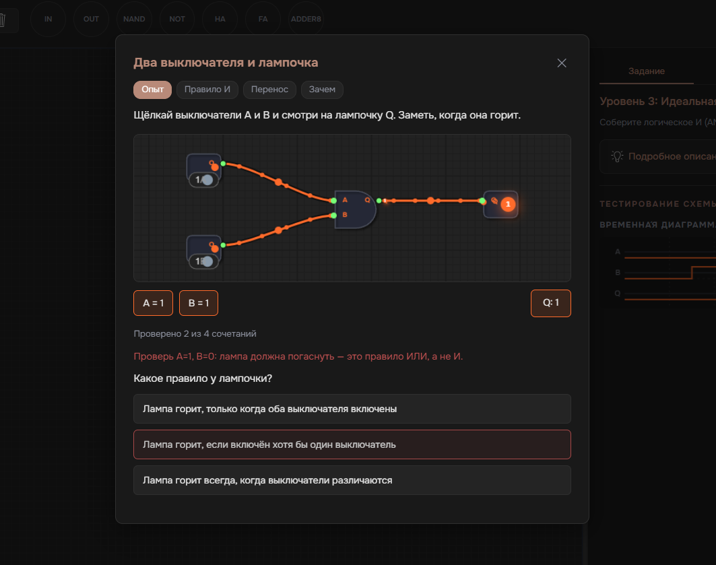Viewport: 716px width, 565px height.
Task: Toggle the A = 1 switch button
Action: tap(153, 303)
